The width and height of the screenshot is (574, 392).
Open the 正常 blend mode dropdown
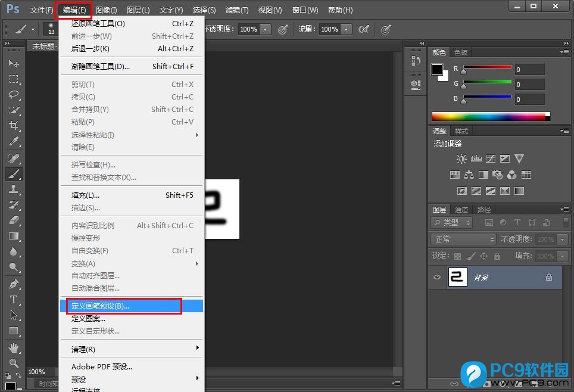point(463,239)
